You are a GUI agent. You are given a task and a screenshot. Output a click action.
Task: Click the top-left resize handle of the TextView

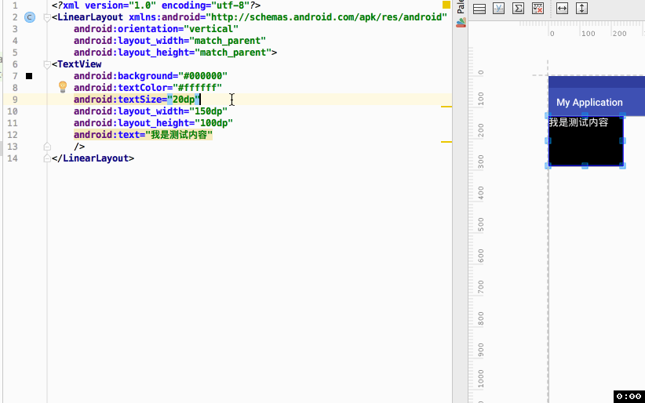548,116
